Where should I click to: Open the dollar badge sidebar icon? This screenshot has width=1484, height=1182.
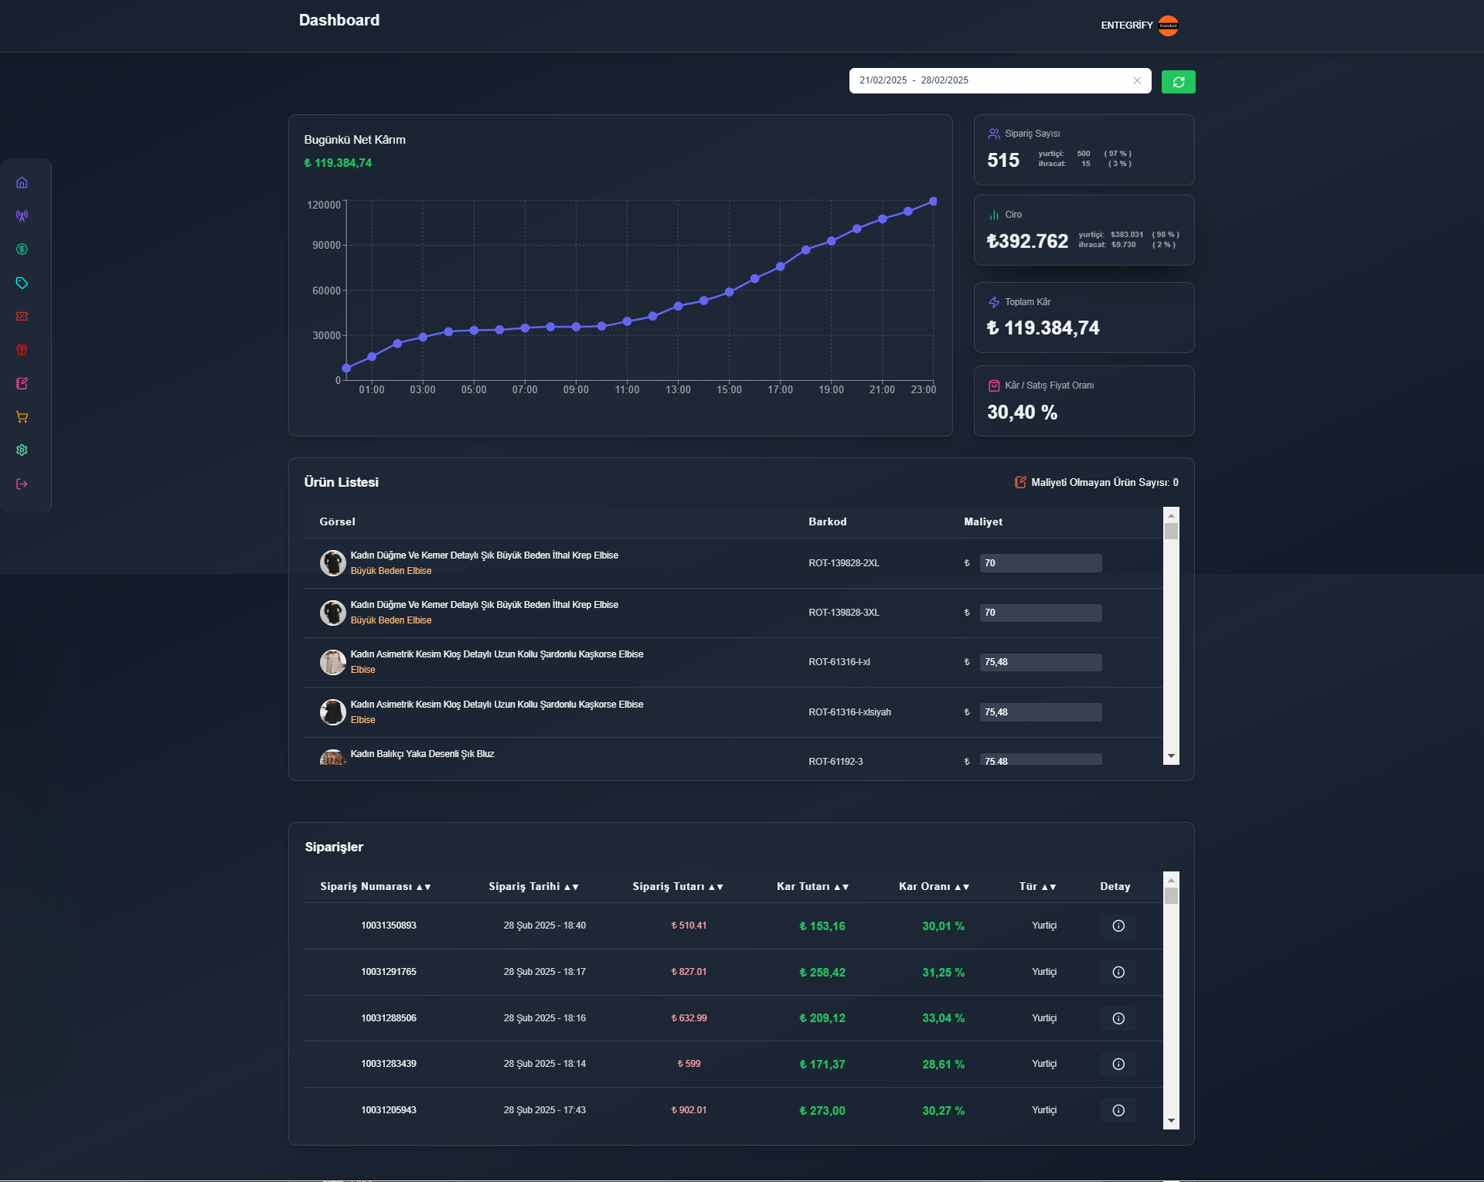coord(22,249)
